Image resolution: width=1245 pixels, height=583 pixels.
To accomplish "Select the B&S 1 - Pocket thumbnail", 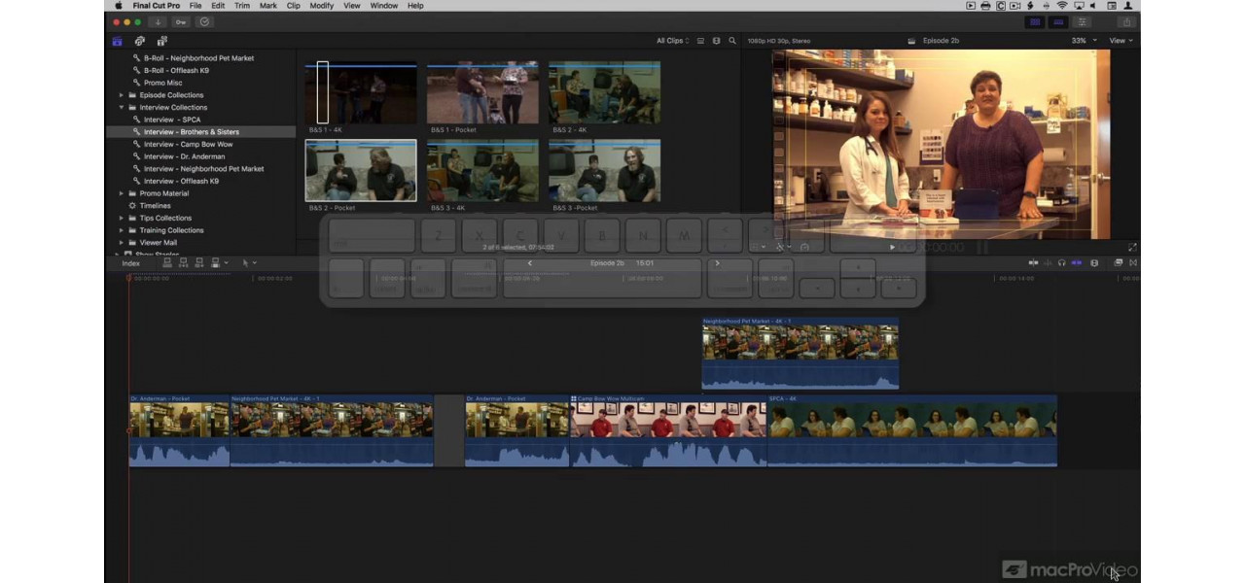I will tap(482, 93).
